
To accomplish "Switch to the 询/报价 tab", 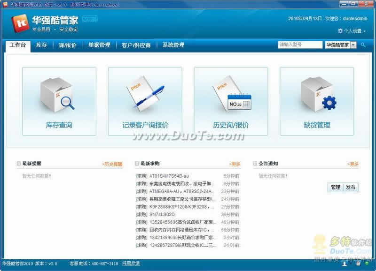I will [x=67, y=45].
